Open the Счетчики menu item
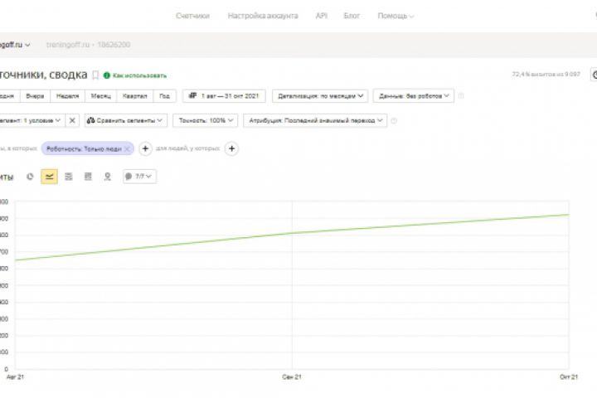This screenshot has height=398, width=597. click(192, 16)
